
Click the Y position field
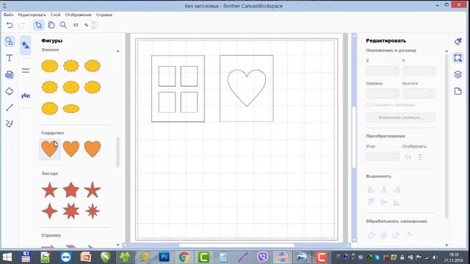click(419, 71)
